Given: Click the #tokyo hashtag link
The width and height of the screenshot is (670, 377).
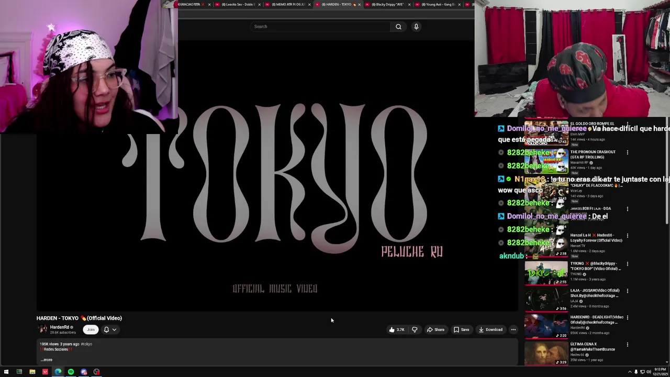Looking at the screenshot, I should [86, 344].
